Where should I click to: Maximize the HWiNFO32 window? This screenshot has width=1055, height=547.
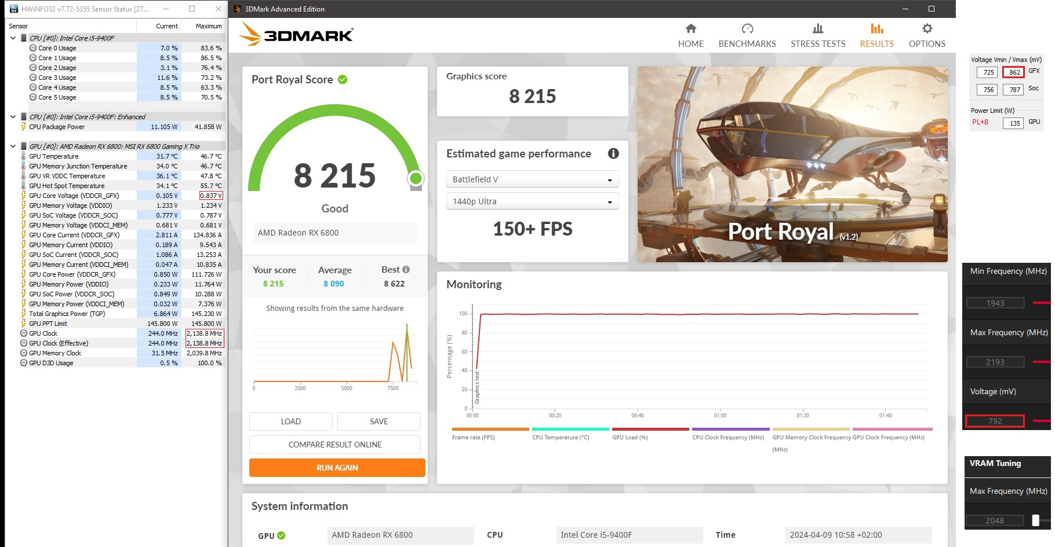[x=192, y=9]
